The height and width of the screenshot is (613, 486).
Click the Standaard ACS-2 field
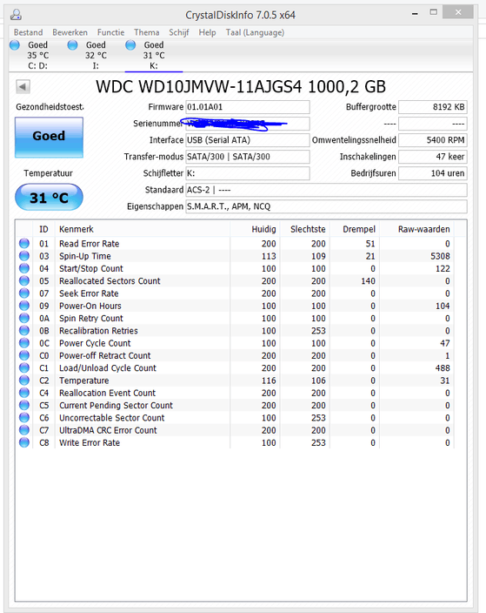(326, 190)
